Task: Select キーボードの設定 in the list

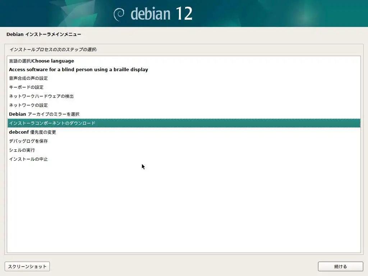Action: 184,87
